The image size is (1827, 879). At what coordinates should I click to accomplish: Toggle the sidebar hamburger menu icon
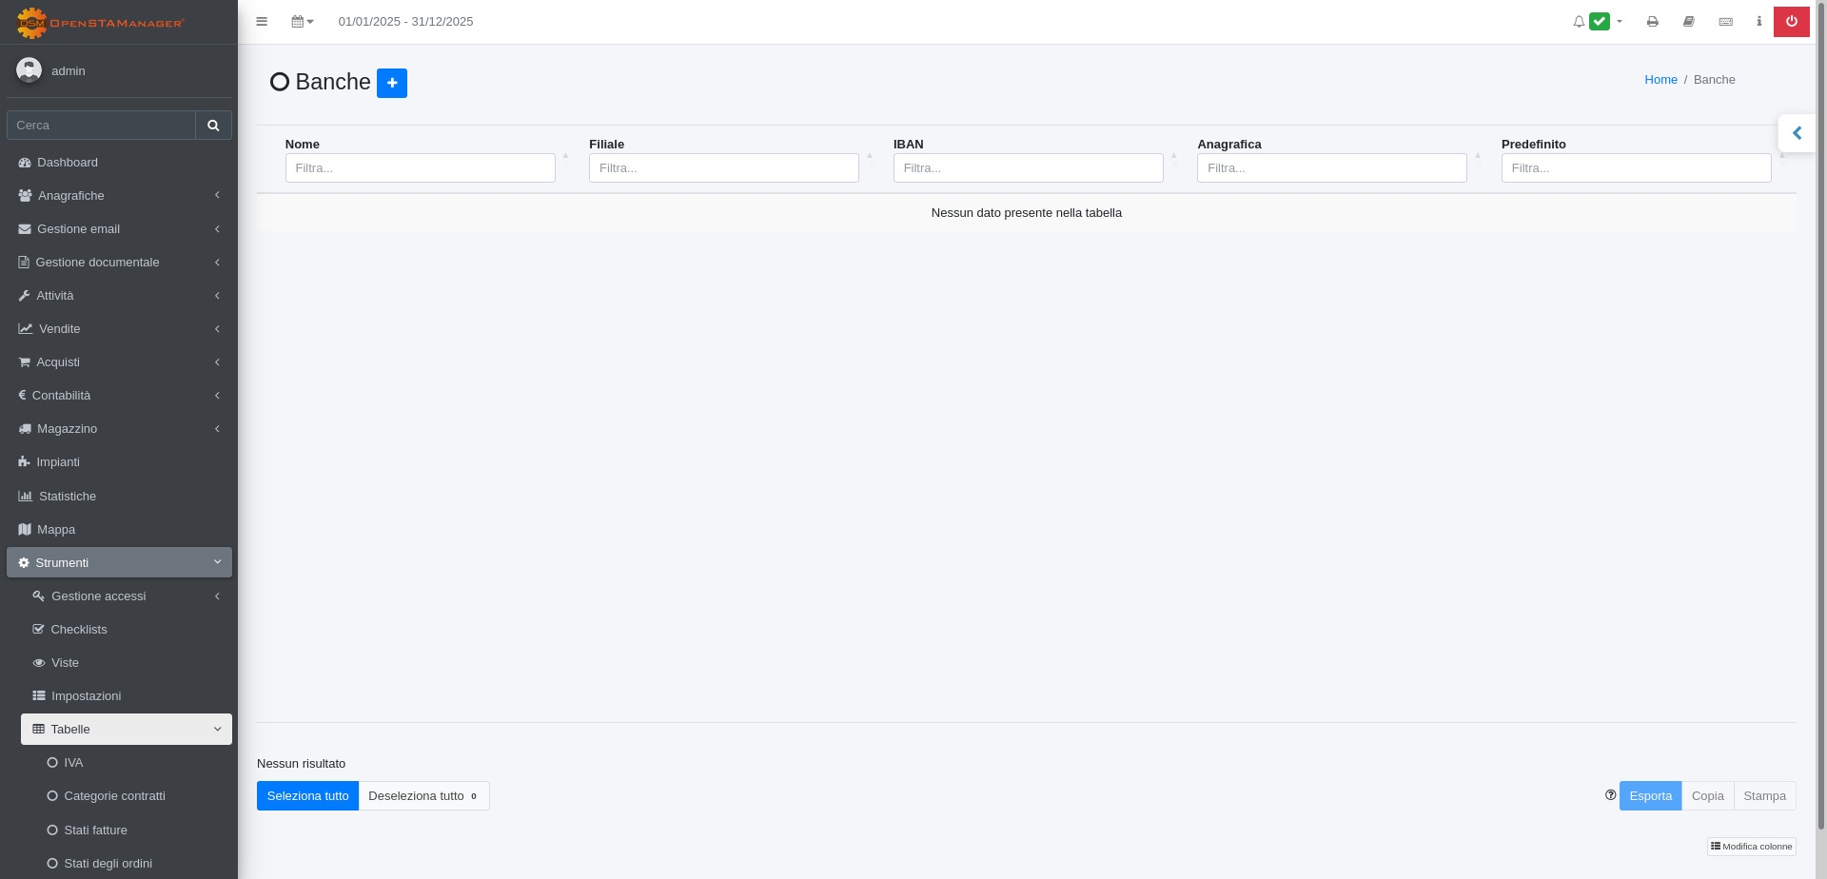click(262, 22)
